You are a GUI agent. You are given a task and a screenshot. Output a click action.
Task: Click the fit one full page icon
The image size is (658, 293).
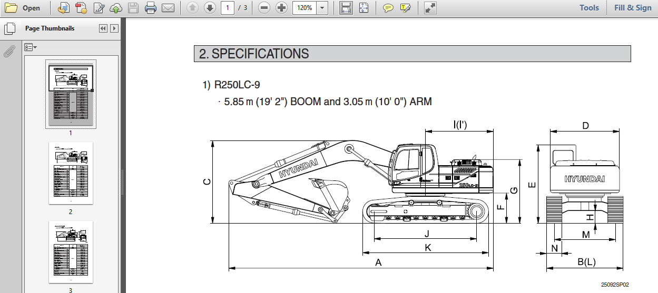364,8
